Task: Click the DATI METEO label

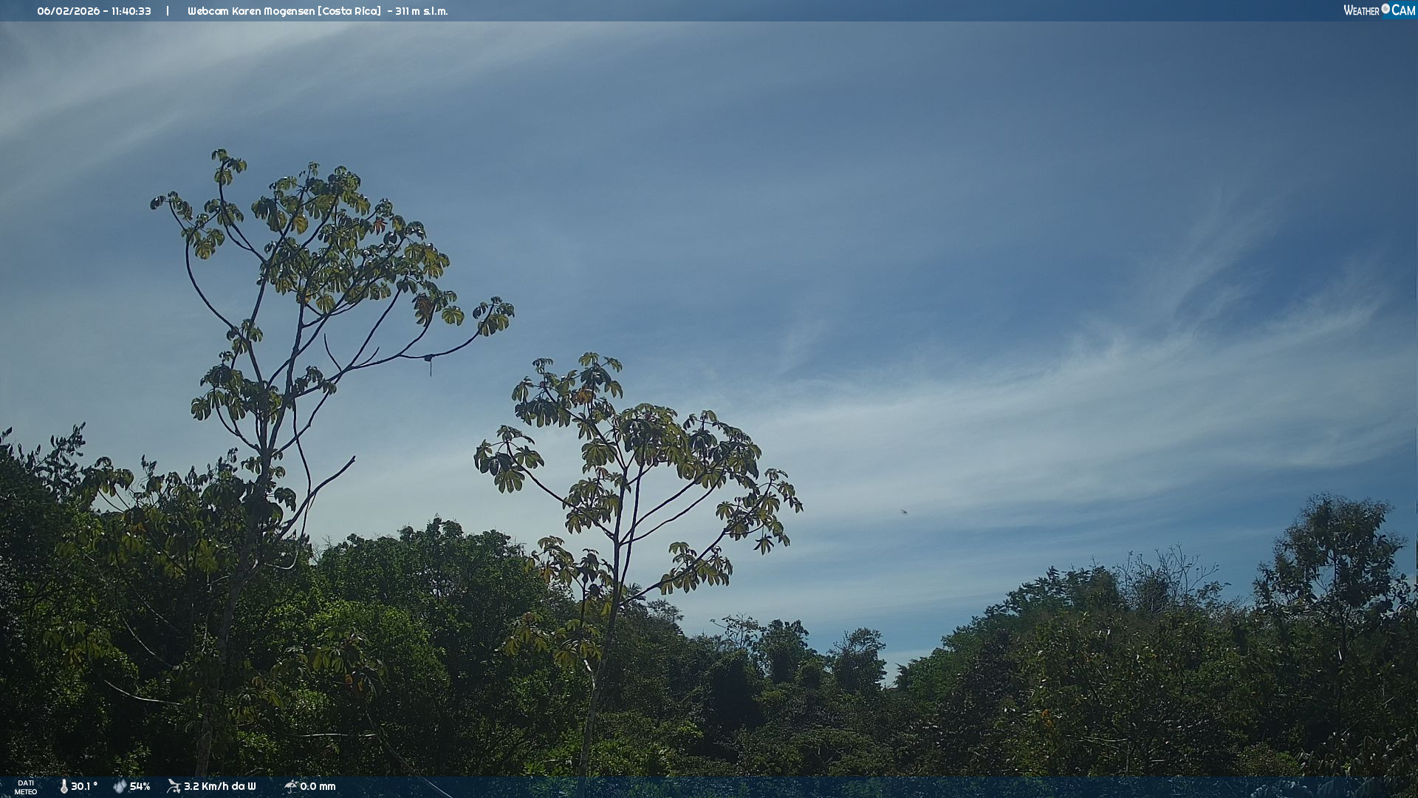Action: 26,787
